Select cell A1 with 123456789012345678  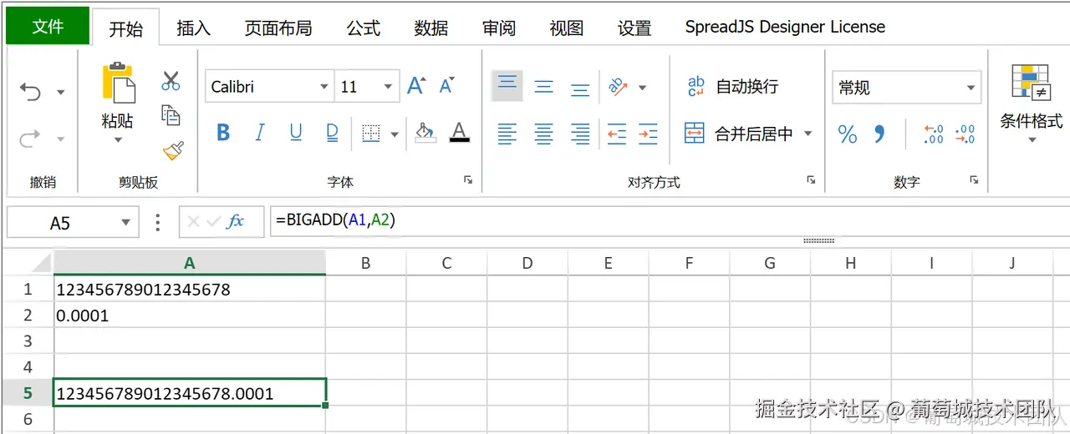[x=190, y=290]
